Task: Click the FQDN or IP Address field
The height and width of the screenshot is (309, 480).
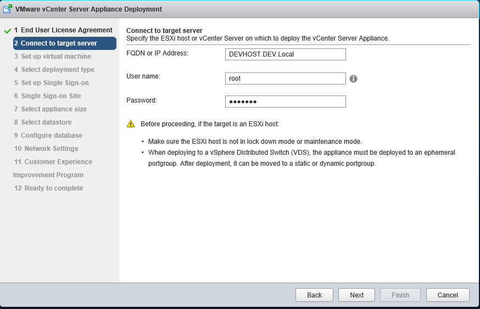Action: tap(285, 54)
